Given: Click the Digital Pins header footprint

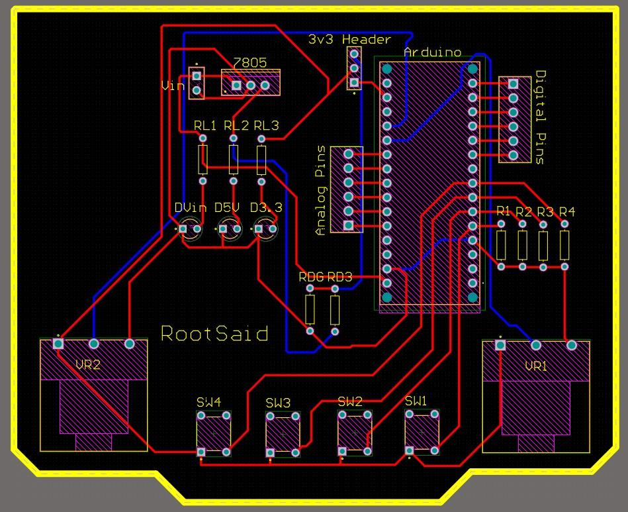Looking at the screenshot, I should point(514,120).
